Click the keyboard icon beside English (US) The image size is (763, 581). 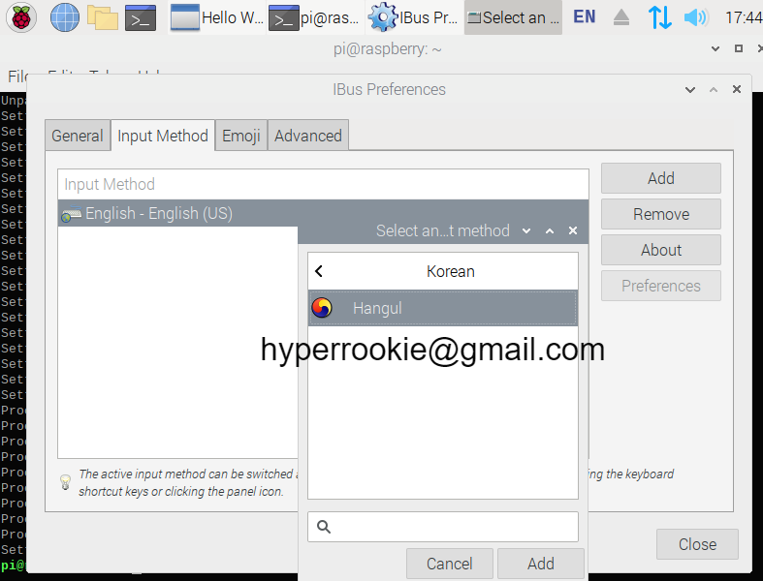(71, 214)
